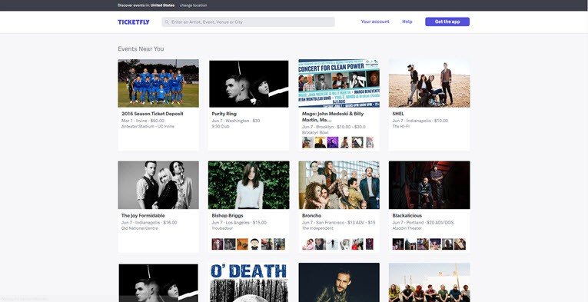Click The Joy Formidable title

pyautogui.click(x=143, y=215)
